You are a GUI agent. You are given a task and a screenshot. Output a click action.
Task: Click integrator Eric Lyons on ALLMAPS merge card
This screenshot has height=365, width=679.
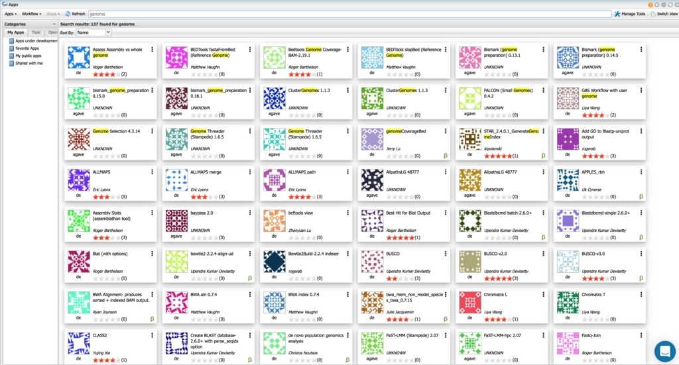[199, 189]
